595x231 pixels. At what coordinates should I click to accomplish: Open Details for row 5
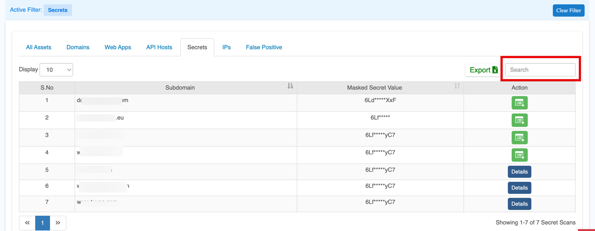point(519,172)
